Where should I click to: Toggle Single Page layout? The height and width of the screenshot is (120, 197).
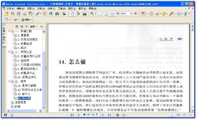pyautogui.click(x=172, y=115)
